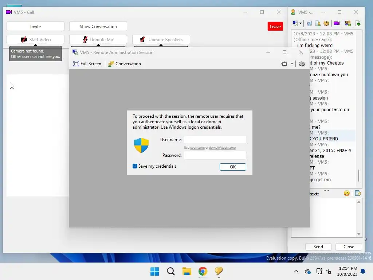Click the Send button in chat window
This screenshot has height=280, width=373.
coord(318,247)
